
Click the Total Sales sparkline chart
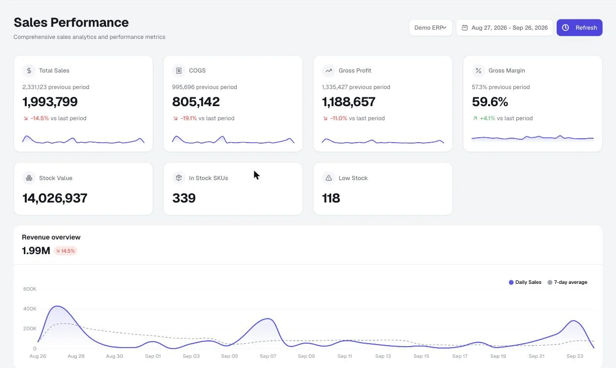click(x=83, y=139)
